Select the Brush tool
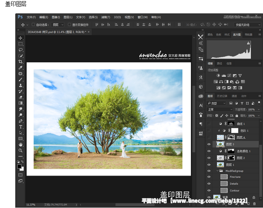Image resolution: width=263 pixels, height=208 pixels. (21, 80)
